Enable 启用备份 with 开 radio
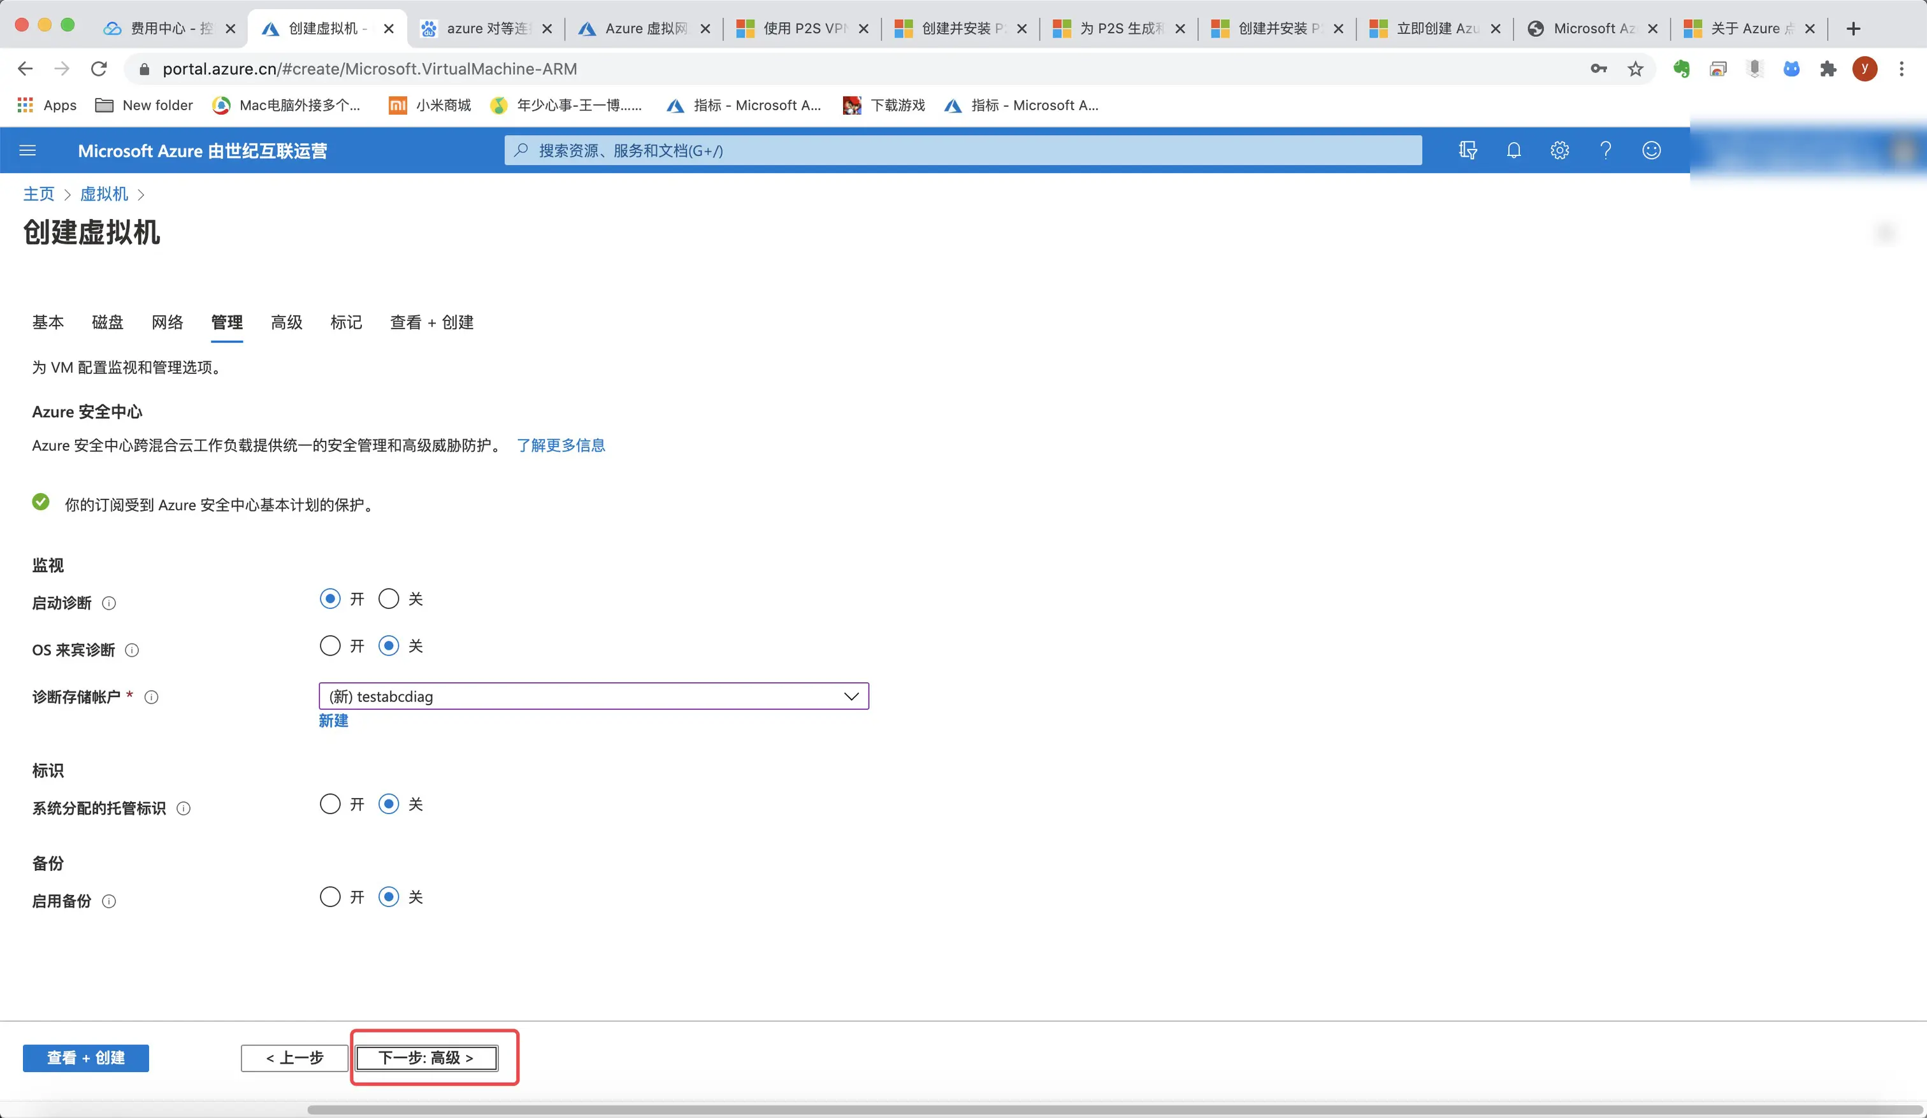The width and height of the screenshot is (1927, 1118). pos(329,897)
